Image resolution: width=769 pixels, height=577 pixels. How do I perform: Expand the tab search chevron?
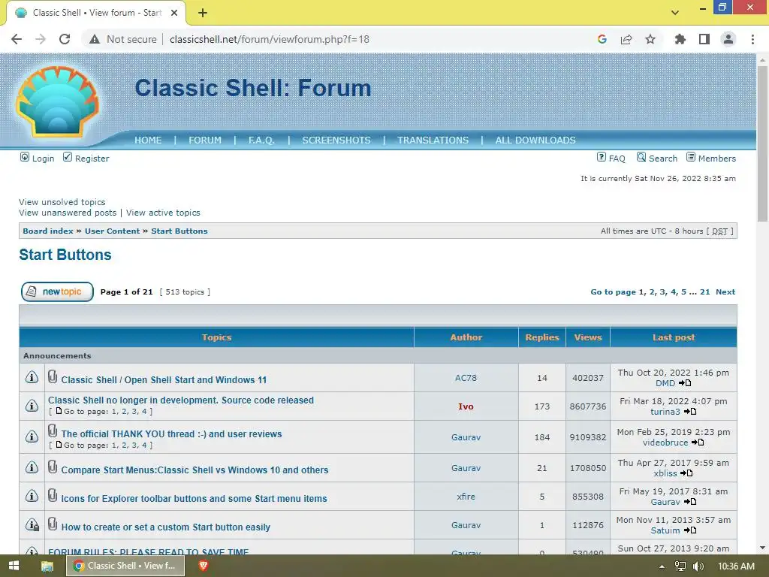coord(675,13)
